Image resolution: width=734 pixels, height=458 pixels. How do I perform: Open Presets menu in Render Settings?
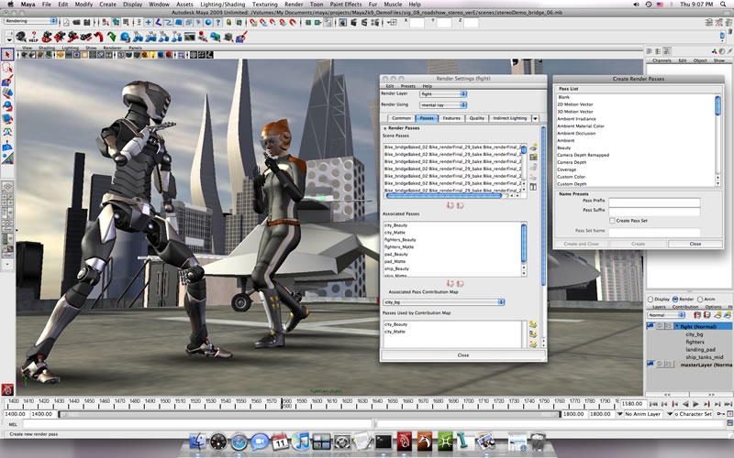click(407, 86)
